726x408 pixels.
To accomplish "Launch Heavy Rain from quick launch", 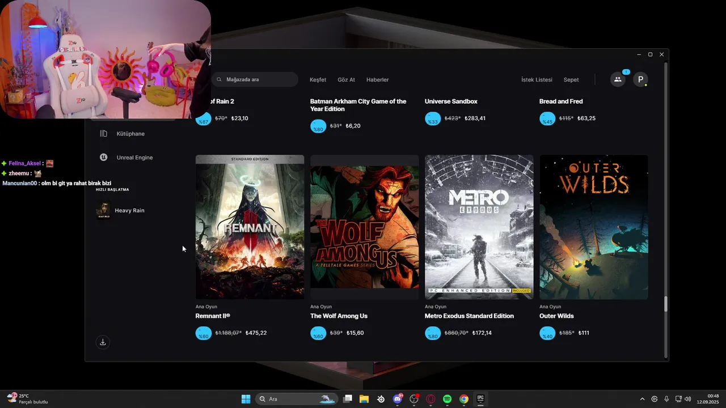I will (129, 210).
